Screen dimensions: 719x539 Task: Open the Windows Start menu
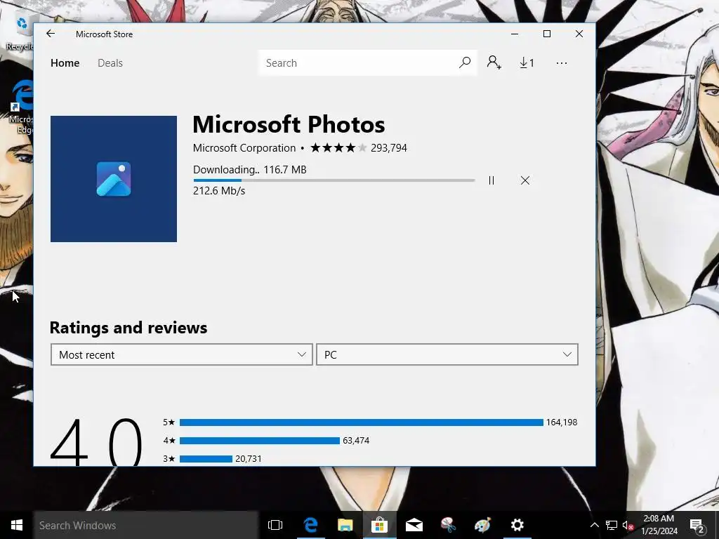(17, 525)
